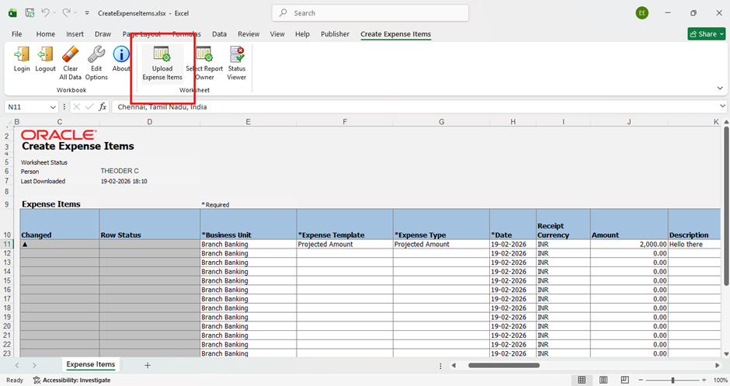The image size is (730, 386).
Task: Open Edit Options wrench icon
Action: click(x=96, y=54)
